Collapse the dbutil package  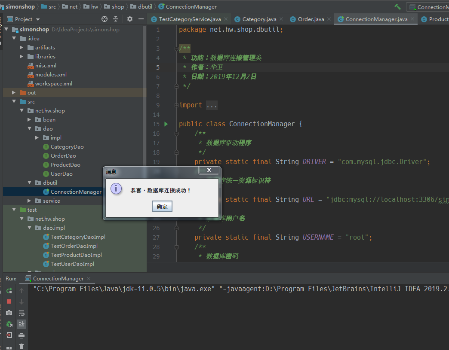30,183
